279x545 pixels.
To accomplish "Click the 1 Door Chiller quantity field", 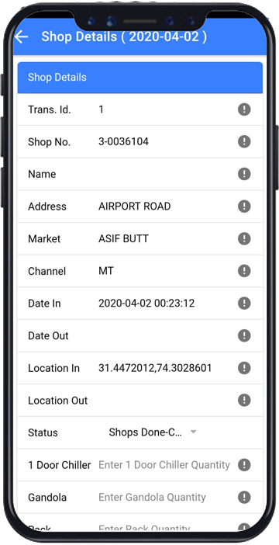I will pyautogui.click(x=164, y=465).
